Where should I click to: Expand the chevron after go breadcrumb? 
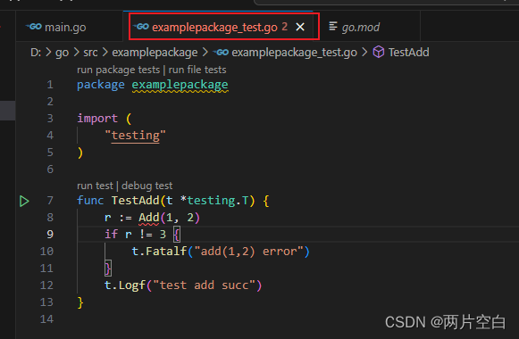coord(76,53)
